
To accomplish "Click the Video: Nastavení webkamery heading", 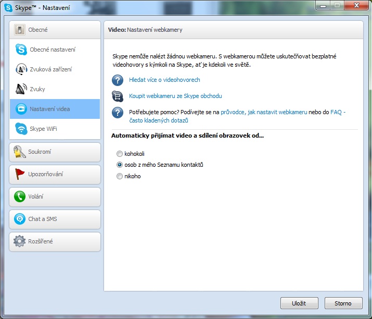I will (145, 30).
